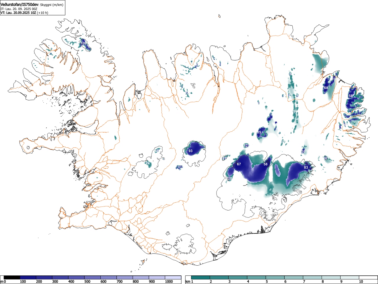The height and width of the screenshot is (284, 378).
Task: Pick the 300–400 m legend swatch
Action: pos(60,277)
